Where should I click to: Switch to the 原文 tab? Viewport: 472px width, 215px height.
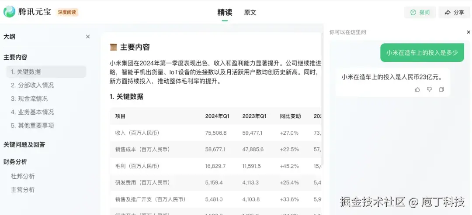[x=250, y=13]
